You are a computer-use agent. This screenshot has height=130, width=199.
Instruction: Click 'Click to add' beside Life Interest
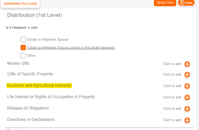[172, 98]
